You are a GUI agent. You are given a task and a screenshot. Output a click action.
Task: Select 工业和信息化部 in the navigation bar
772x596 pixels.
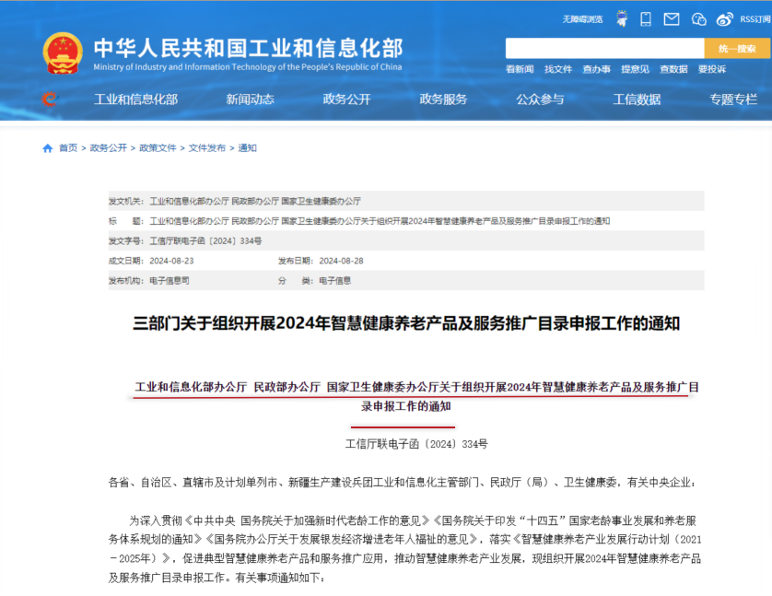pyautogui.click(x=136, y=99)
